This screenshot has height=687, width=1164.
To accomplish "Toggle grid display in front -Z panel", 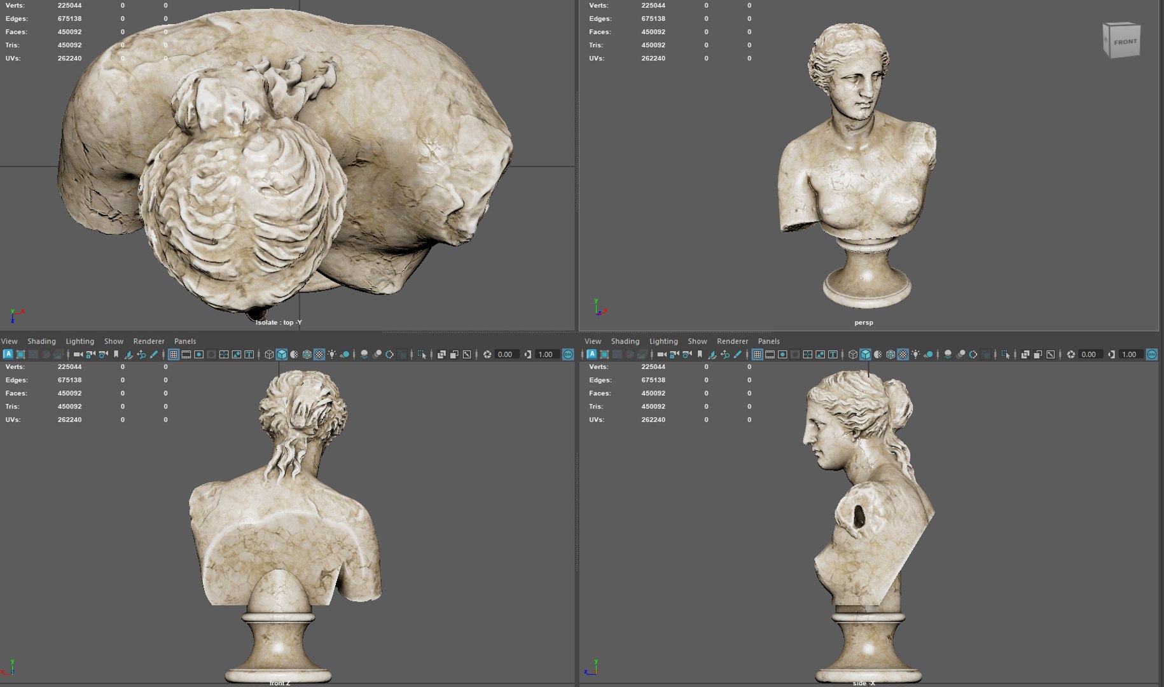I will point(174,354).
